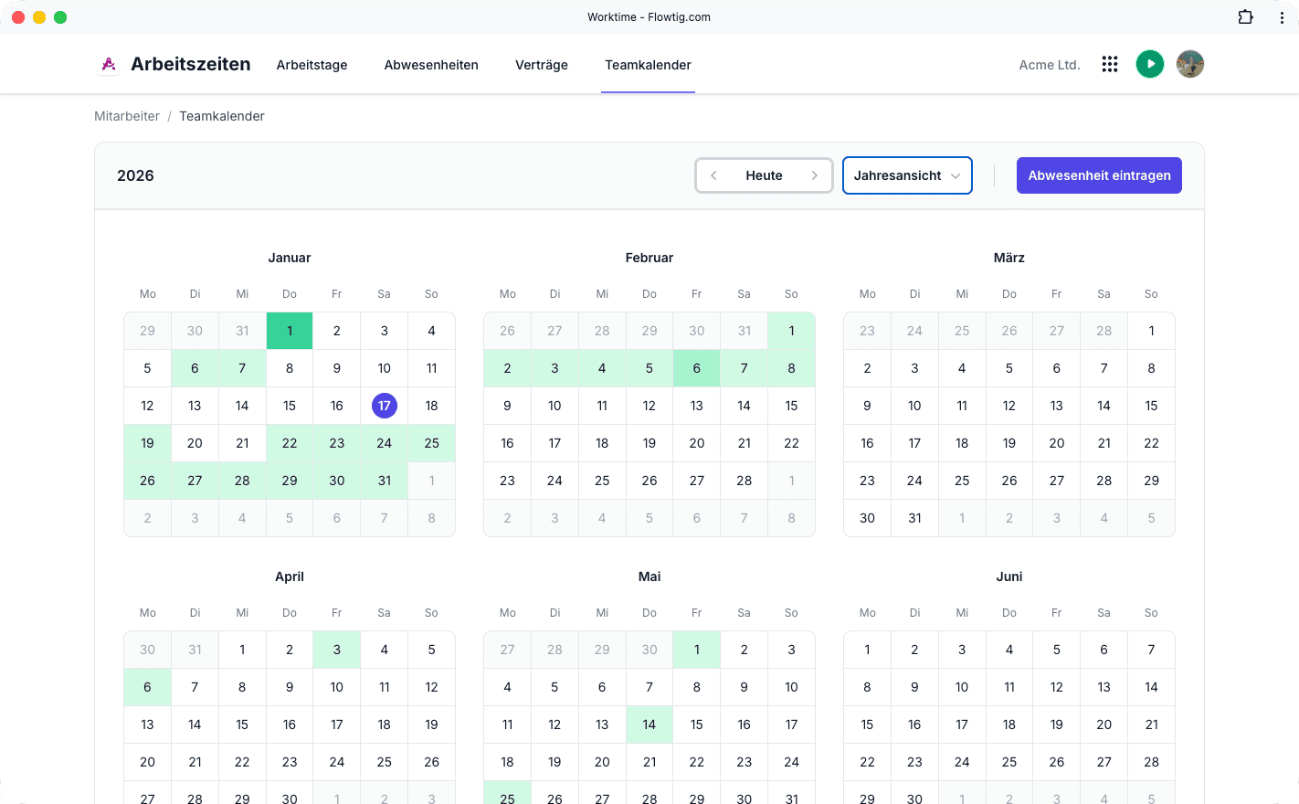Click the Acme Ltd. company name
Screen dimensions: 1299x804
pos(1050,65)
